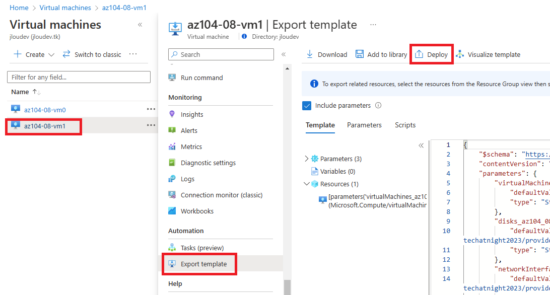Click the Directory info icon

[x=244, y=36]
